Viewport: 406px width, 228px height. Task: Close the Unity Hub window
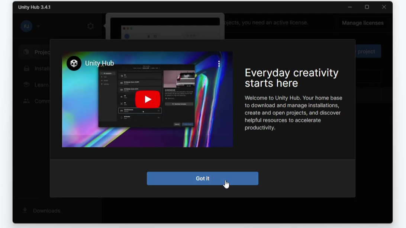[384, 7]
